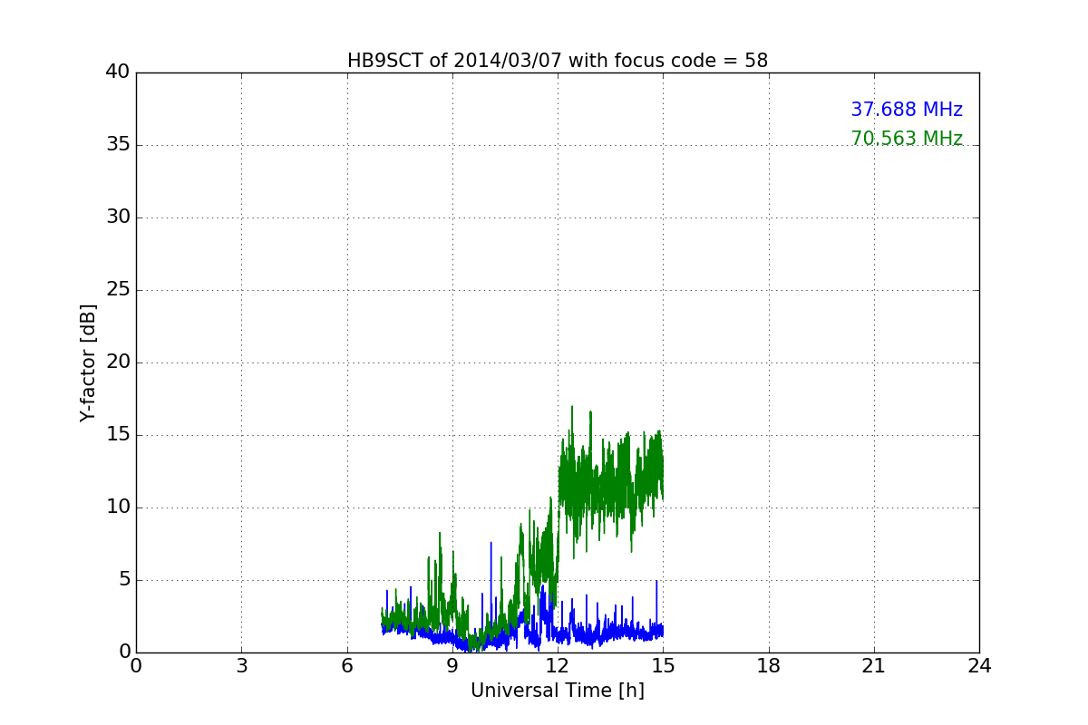
Task: Click the y-axis tick label '40'
Action: click(118, 72)
